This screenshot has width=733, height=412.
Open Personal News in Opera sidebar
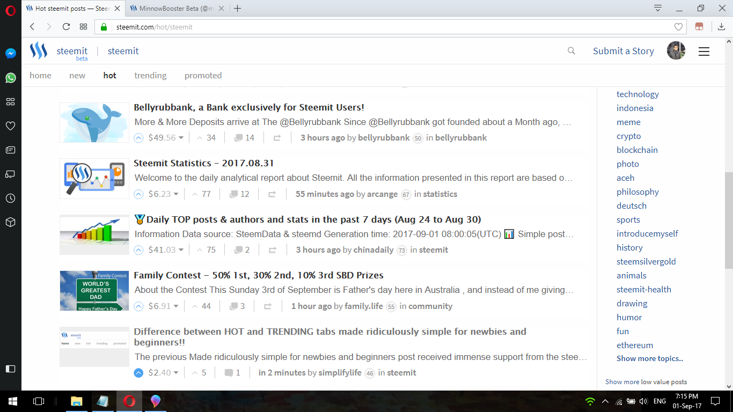(x=10, y=150)
